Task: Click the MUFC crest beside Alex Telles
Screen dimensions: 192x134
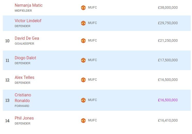Action: click(83, 80)
